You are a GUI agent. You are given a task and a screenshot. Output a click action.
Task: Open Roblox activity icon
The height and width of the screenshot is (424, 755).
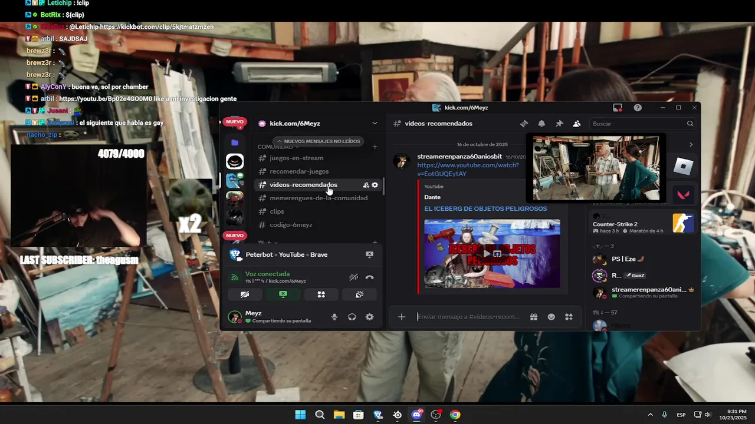point(683,167)
